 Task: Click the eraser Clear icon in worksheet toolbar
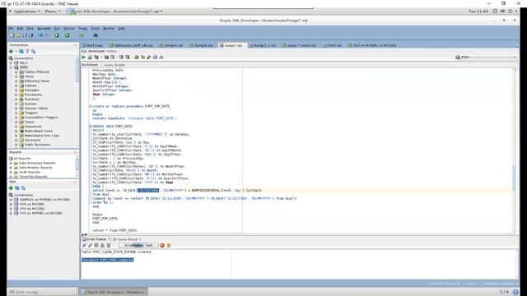pos(148,57)
